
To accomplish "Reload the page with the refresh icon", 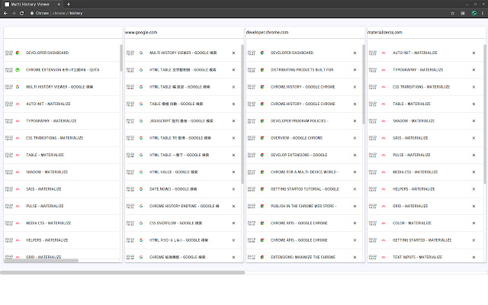I will coord(22,13).
